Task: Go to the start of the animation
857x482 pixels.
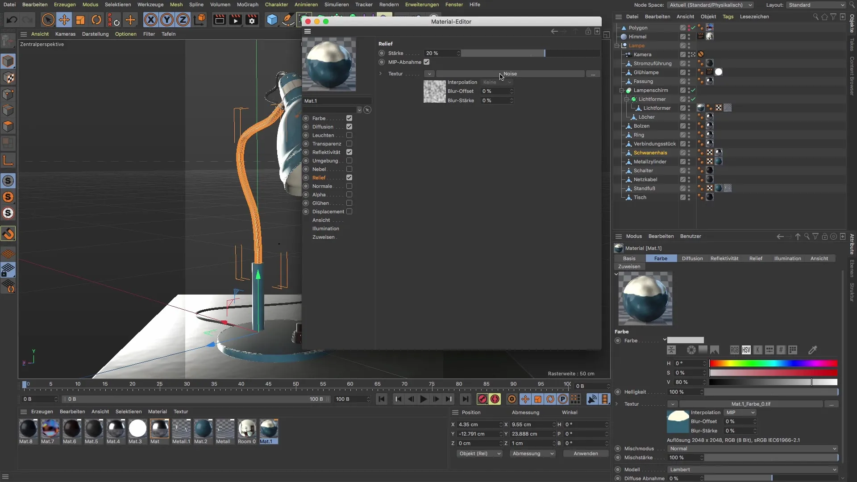Action: click(x=382, y=399)
